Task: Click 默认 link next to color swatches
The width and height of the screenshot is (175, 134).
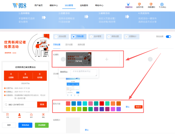Action: tap(128, 107)
